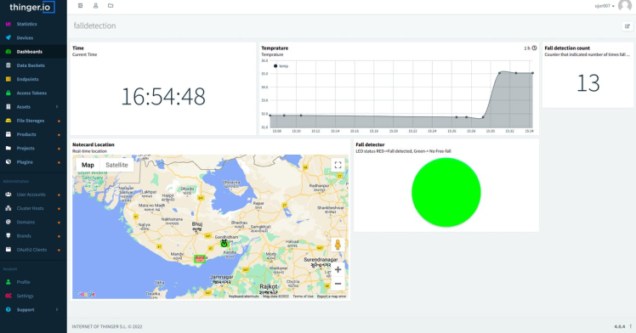The width and height of the screenshot is (636, 333).
Task: Click the Products box icon
Action: [x=9, y=134]
